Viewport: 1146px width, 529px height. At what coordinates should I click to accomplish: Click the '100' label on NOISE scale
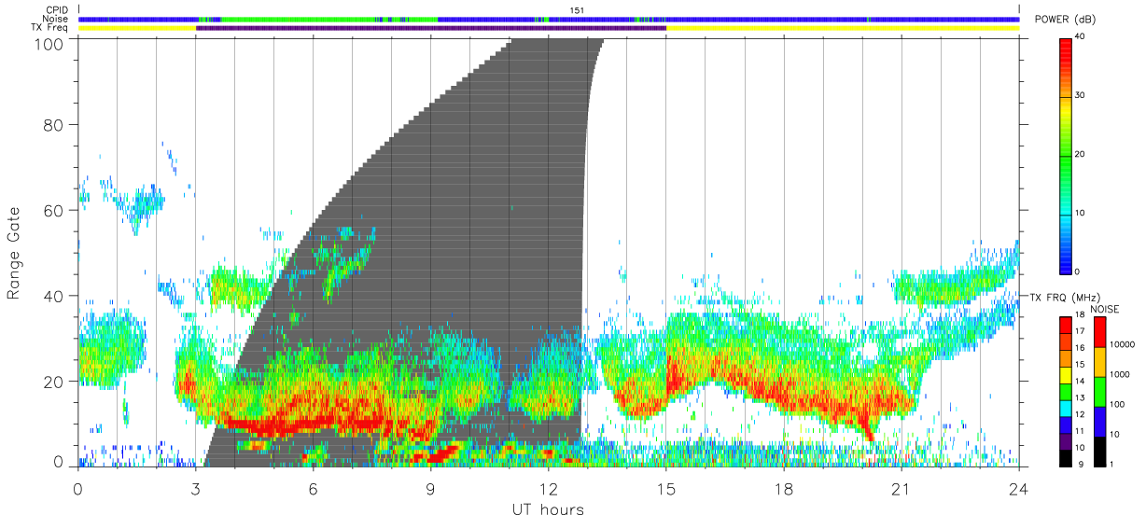tap(1117, 404)
